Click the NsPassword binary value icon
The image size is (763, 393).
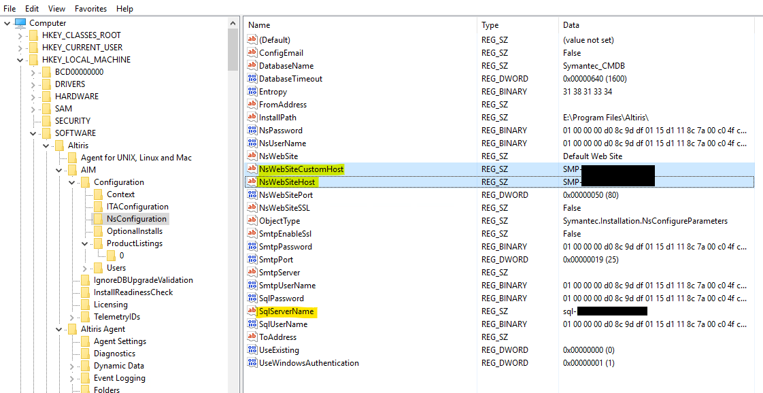(x=252, y=131)
